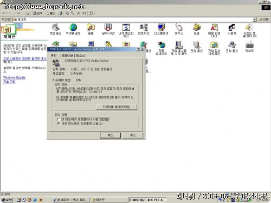Follow the 기술 지원 link

point(9,82)
